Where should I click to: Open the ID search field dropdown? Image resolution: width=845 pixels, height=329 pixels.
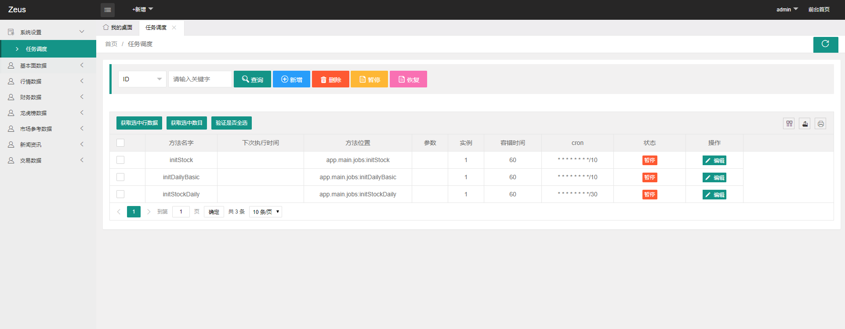click(x=142, y=79)
